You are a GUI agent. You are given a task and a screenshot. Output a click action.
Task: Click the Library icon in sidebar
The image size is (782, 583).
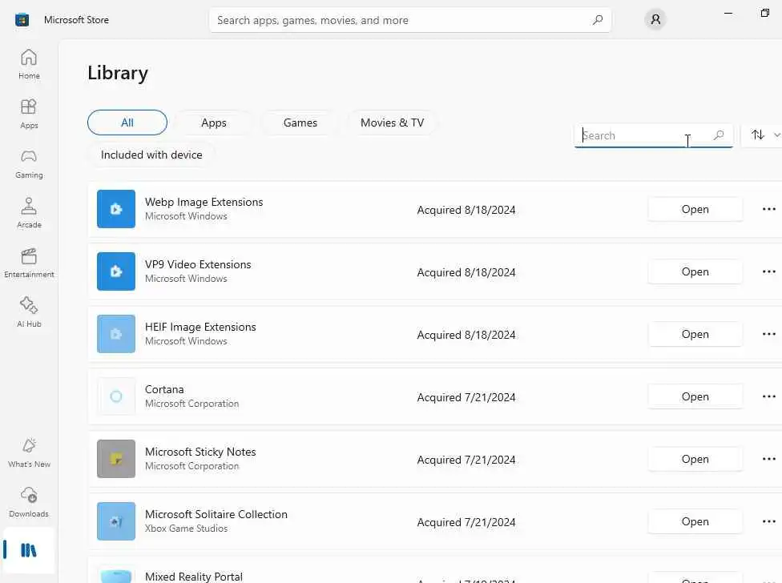tap(28, 551)
